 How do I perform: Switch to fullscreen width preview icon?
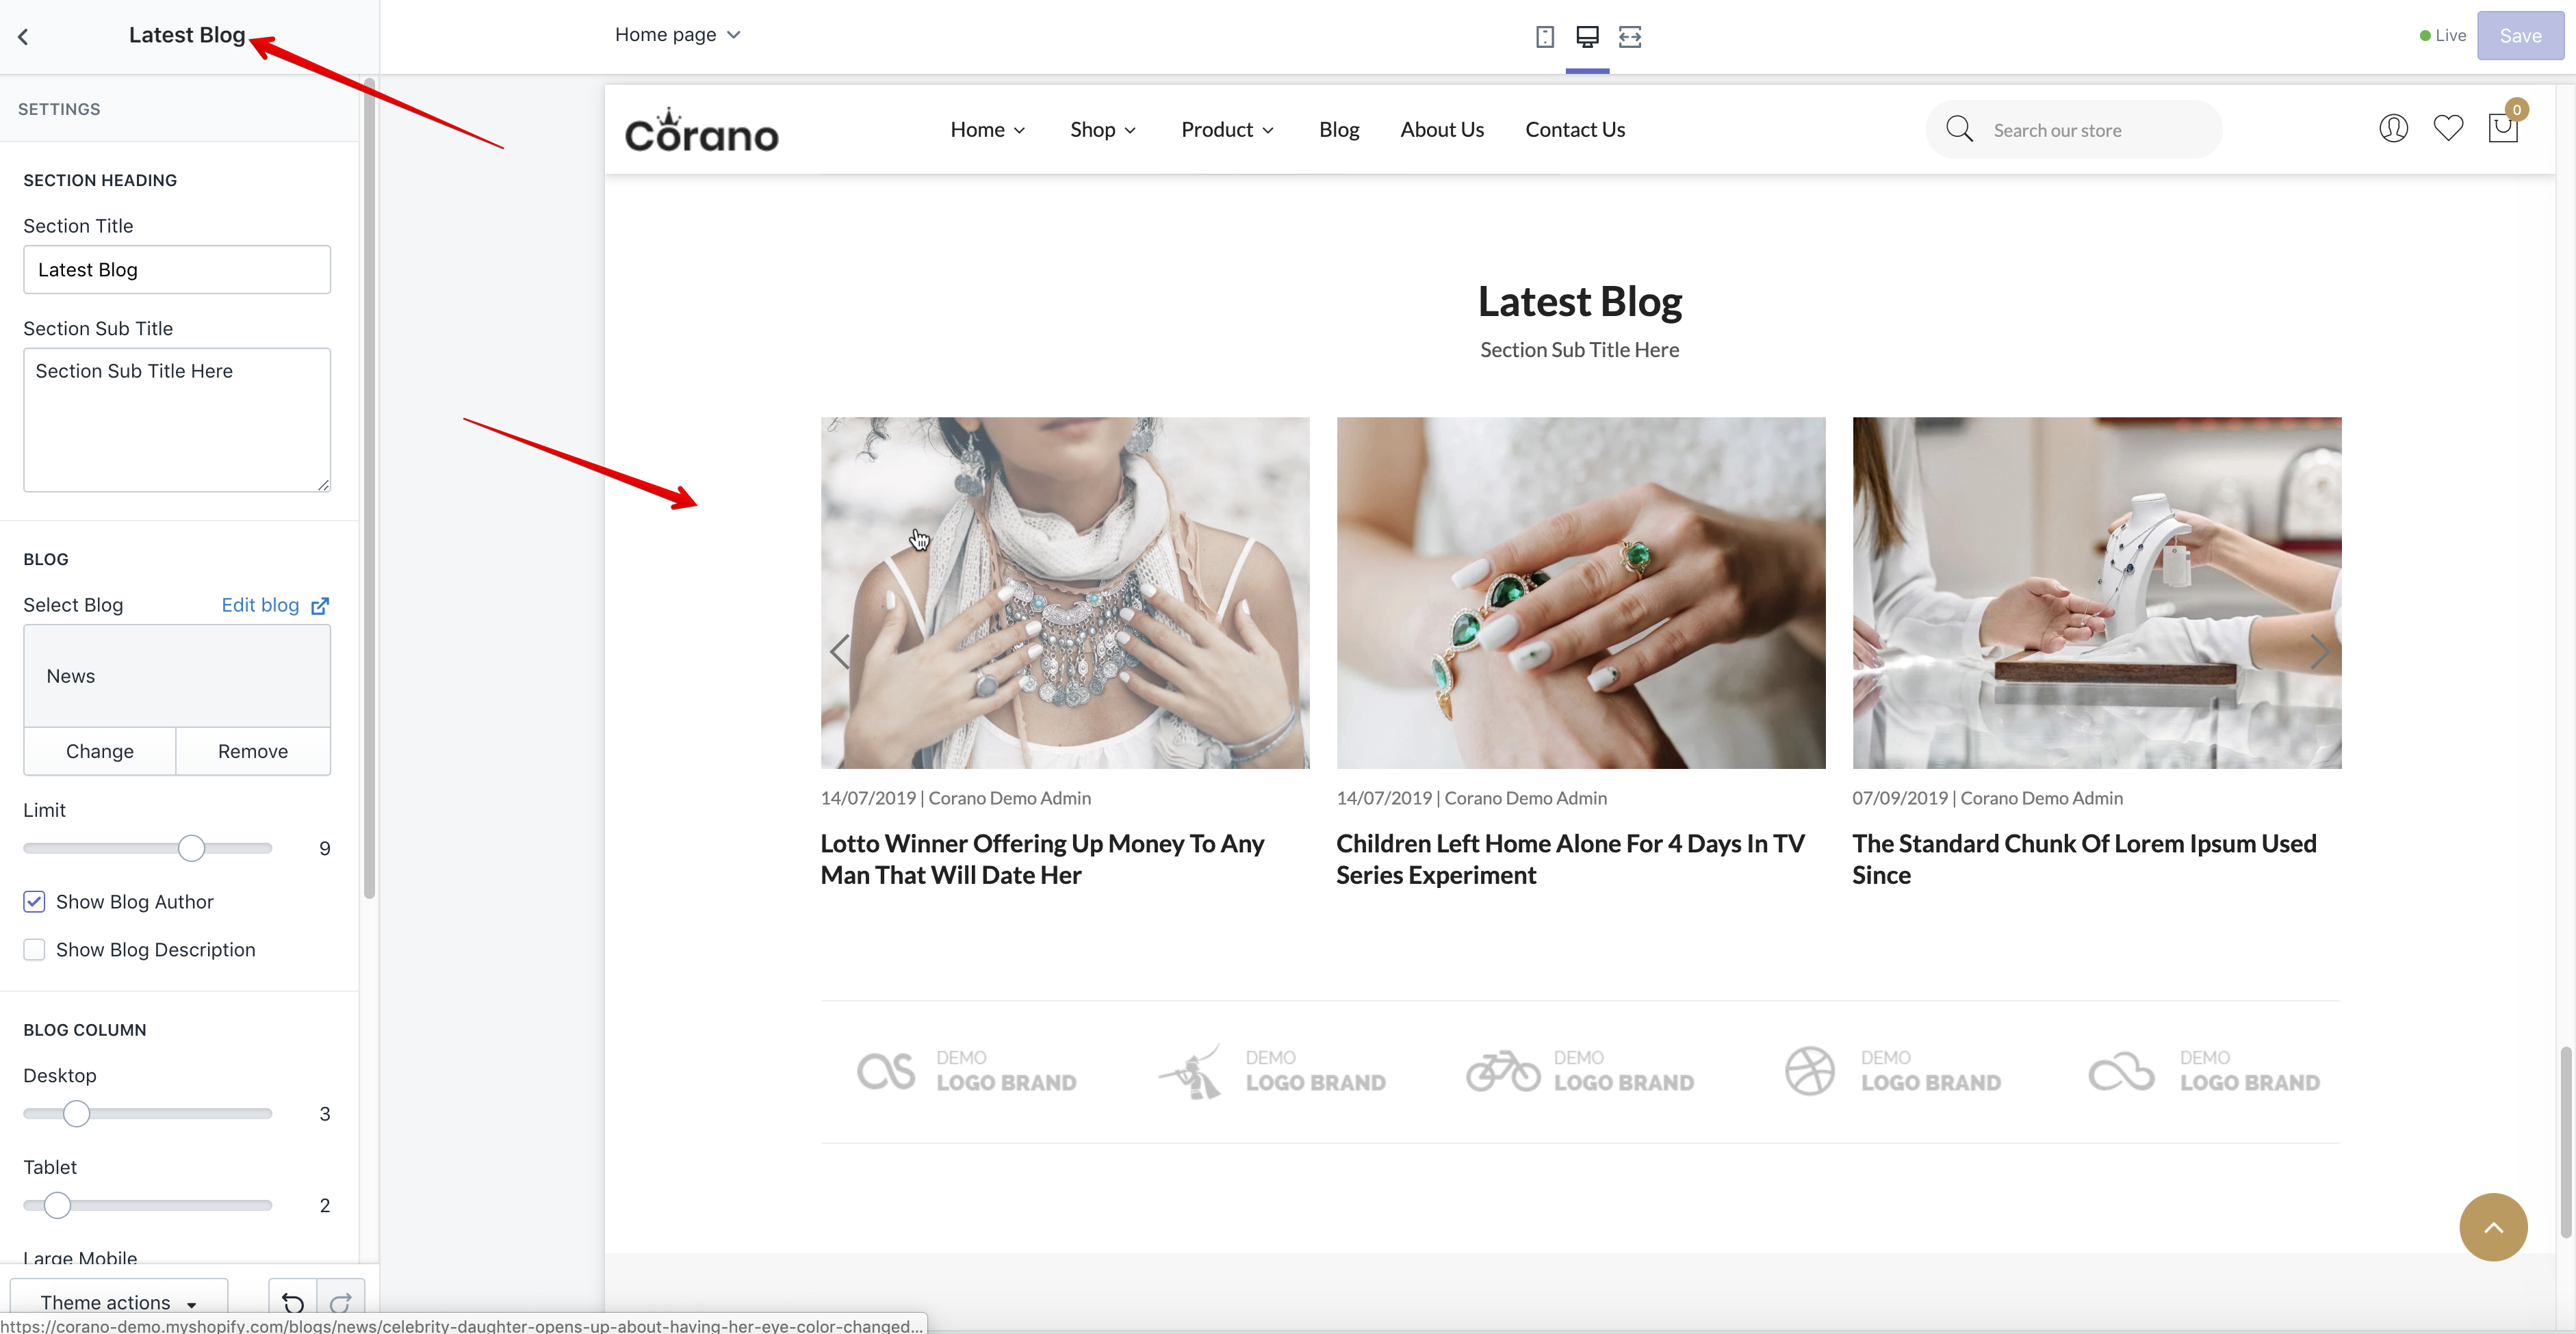tap(1630, 36)
